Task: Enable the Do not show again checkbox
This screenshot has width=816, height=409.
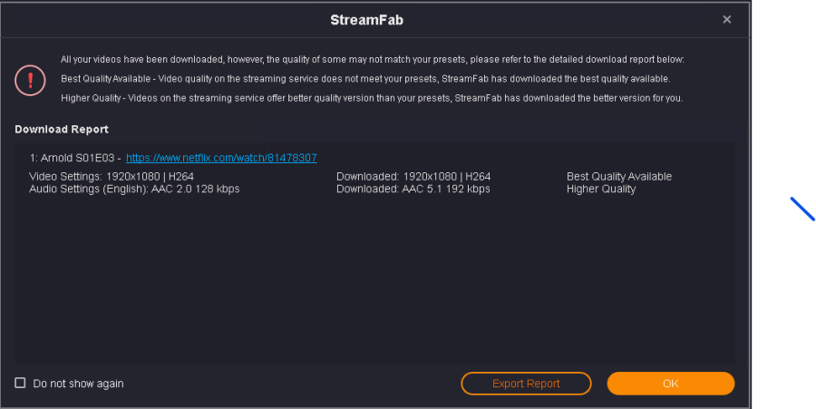Action: [20, 384]
